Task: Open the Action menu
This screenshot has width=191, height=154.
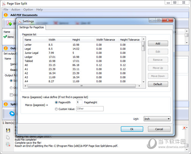Action: pos(16,10)
